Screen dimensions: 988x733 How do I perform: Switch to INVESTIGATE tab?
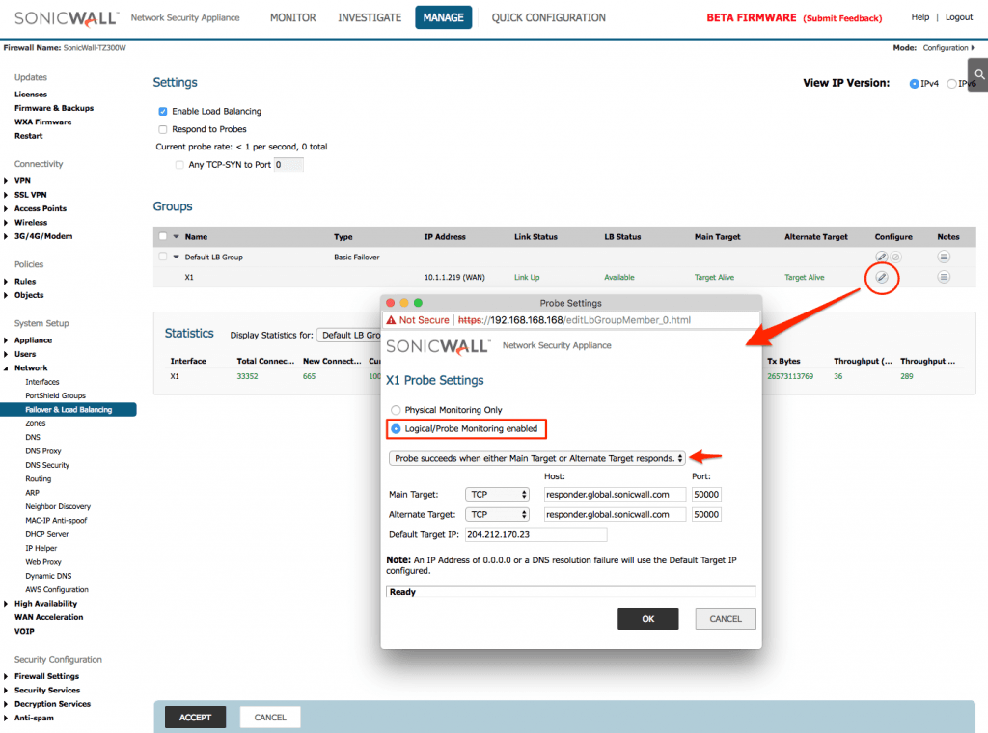(370, 17)
